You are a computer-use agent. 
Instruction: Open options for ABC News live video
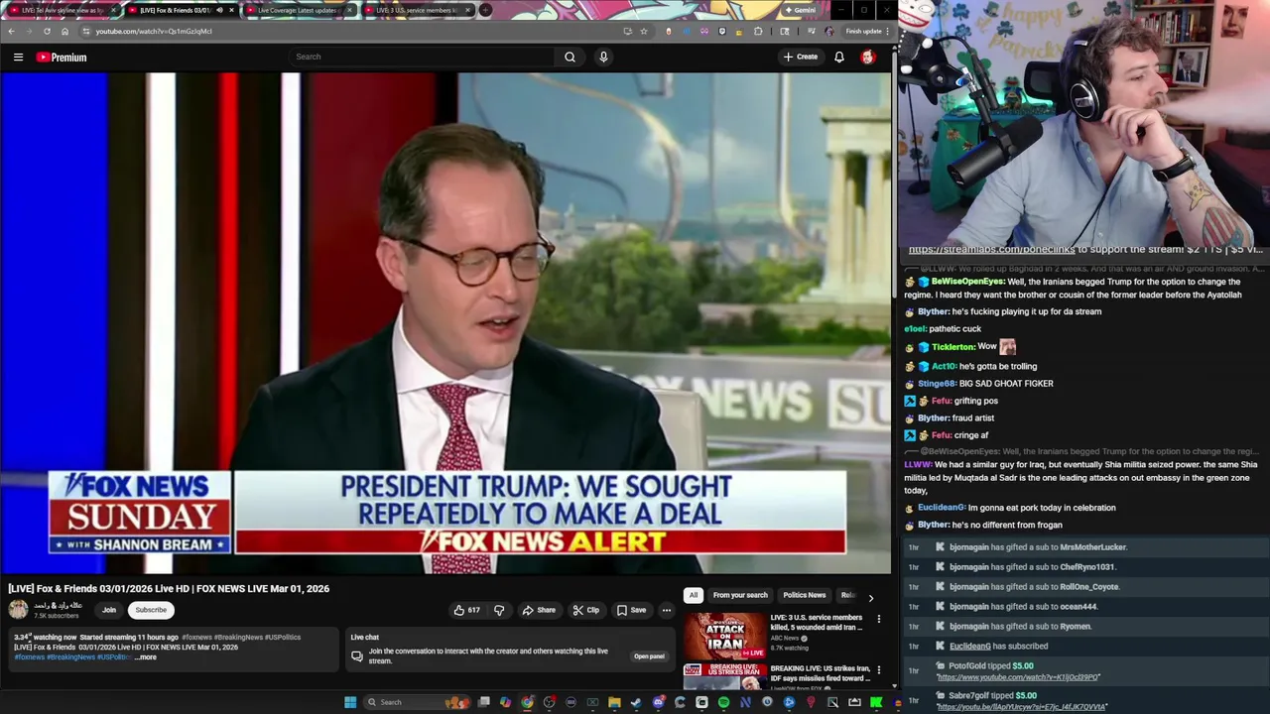[878, 620]
